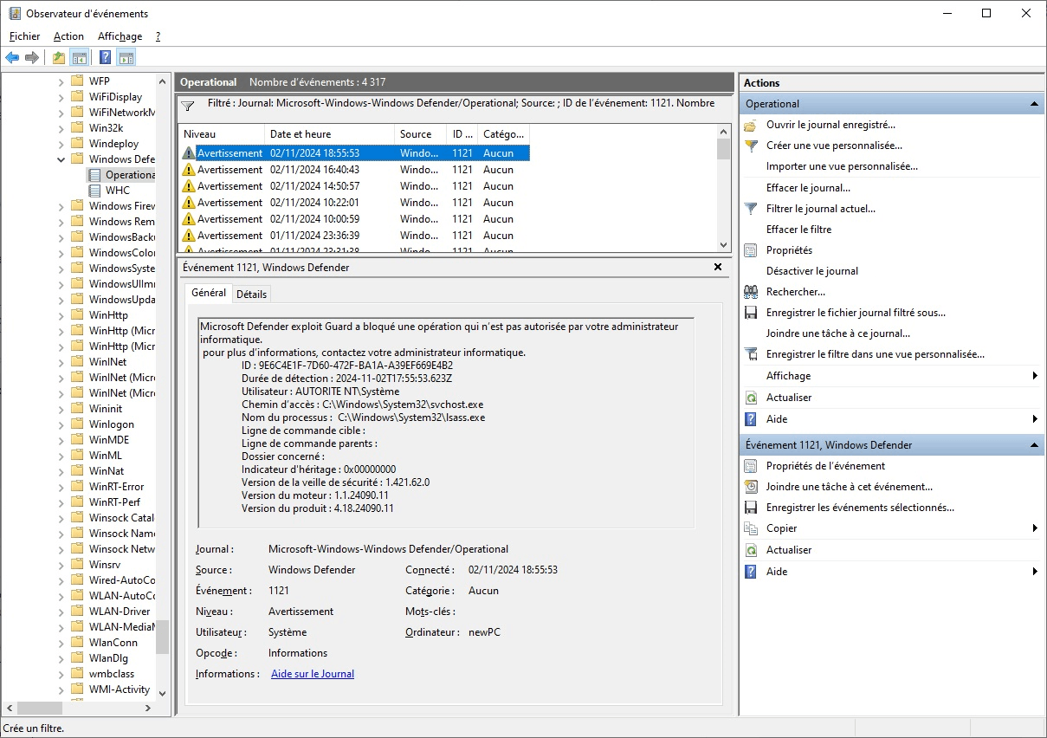Collapse the Windows Defender tree node chevron
Viewport: 1047px width, 738px height.
[61, 159]
